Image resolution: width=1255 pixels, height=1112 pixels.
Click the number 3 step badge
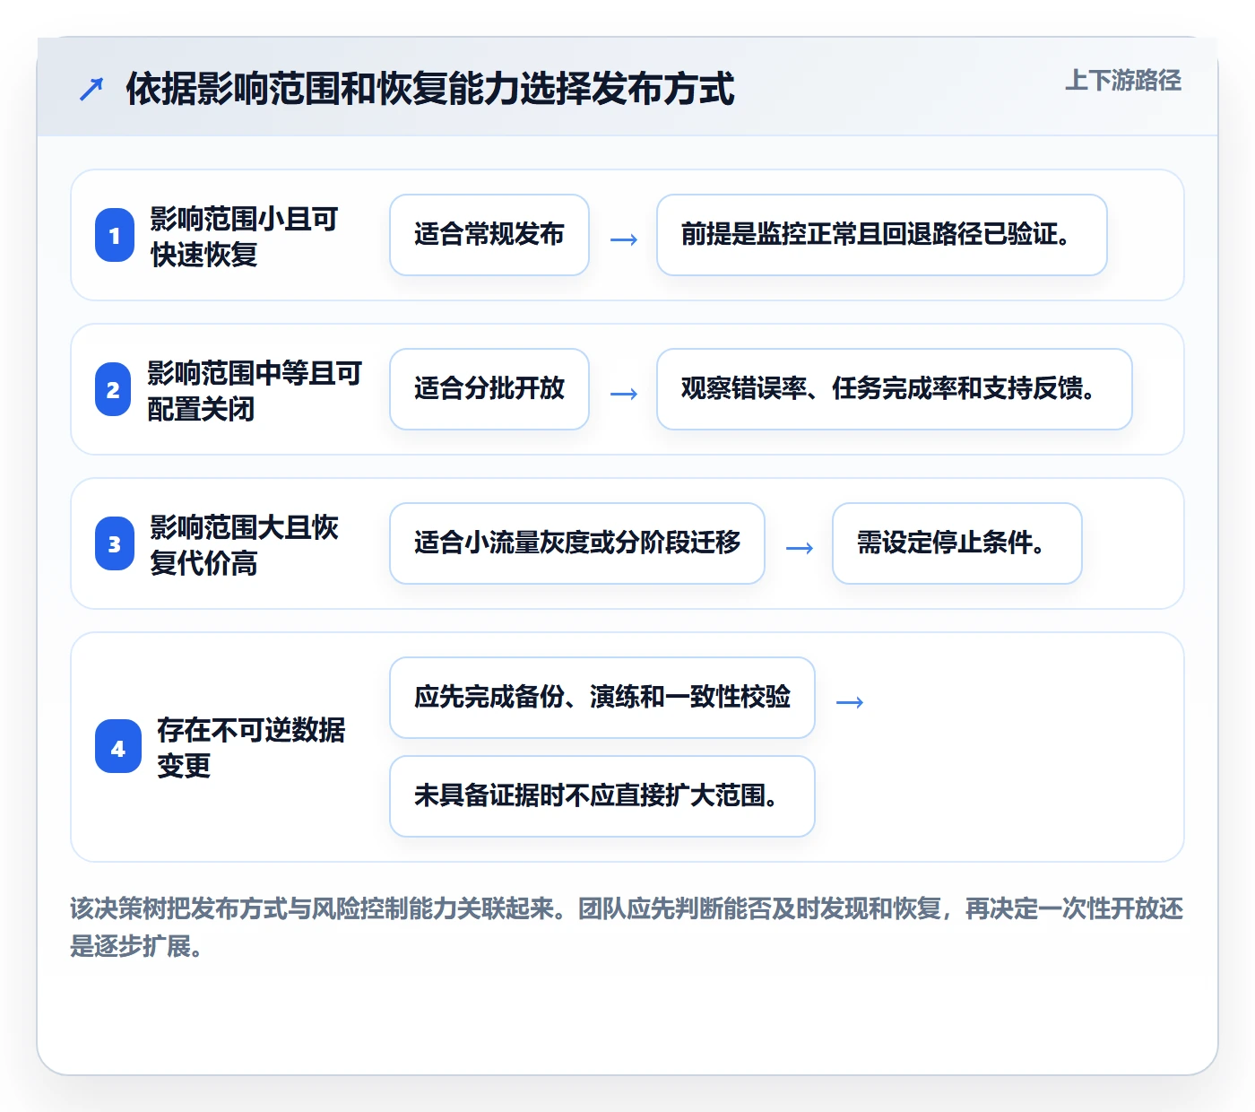pos(115,543)
